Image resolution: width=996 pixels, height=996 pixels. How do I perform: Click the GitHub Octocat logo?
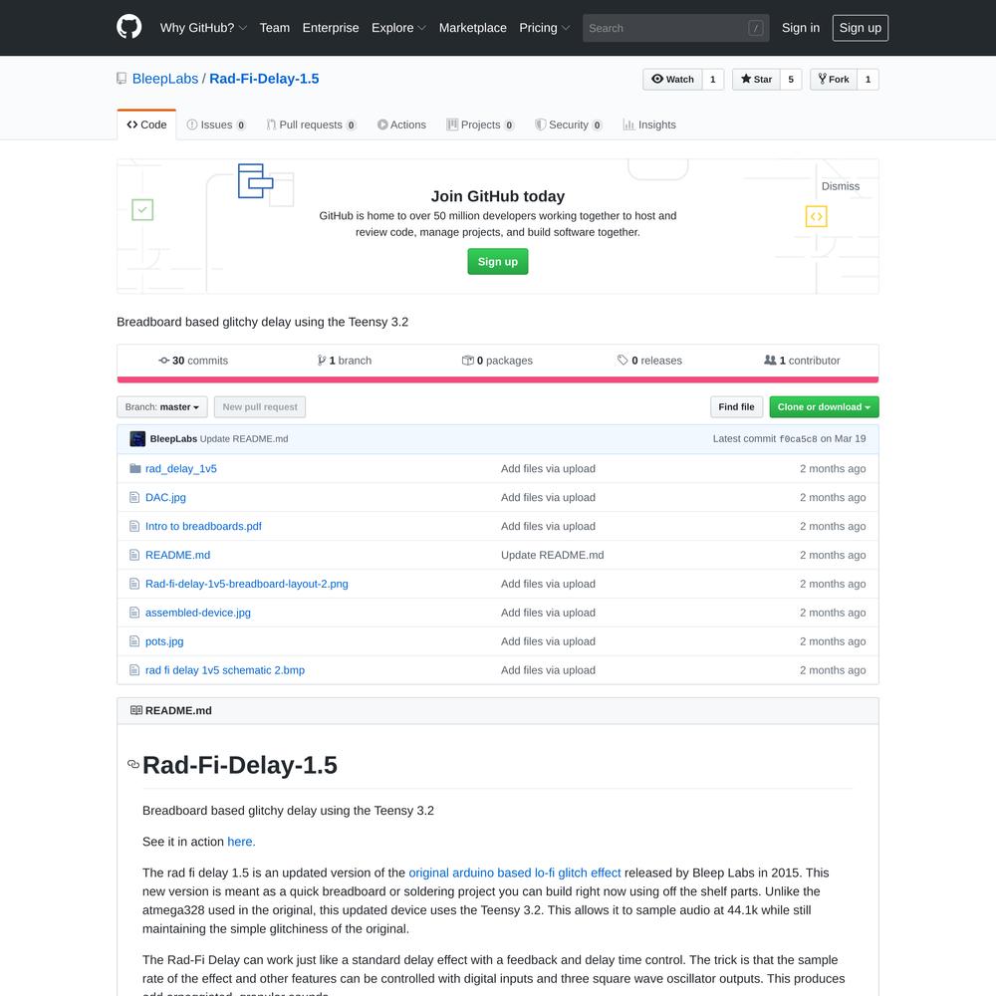click(x=128, y=27)
